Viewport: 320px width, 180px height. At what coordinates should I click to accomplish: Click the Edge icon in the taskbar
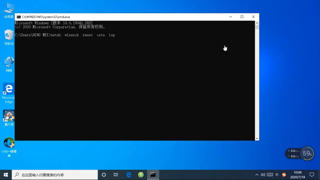click(128, 175)
